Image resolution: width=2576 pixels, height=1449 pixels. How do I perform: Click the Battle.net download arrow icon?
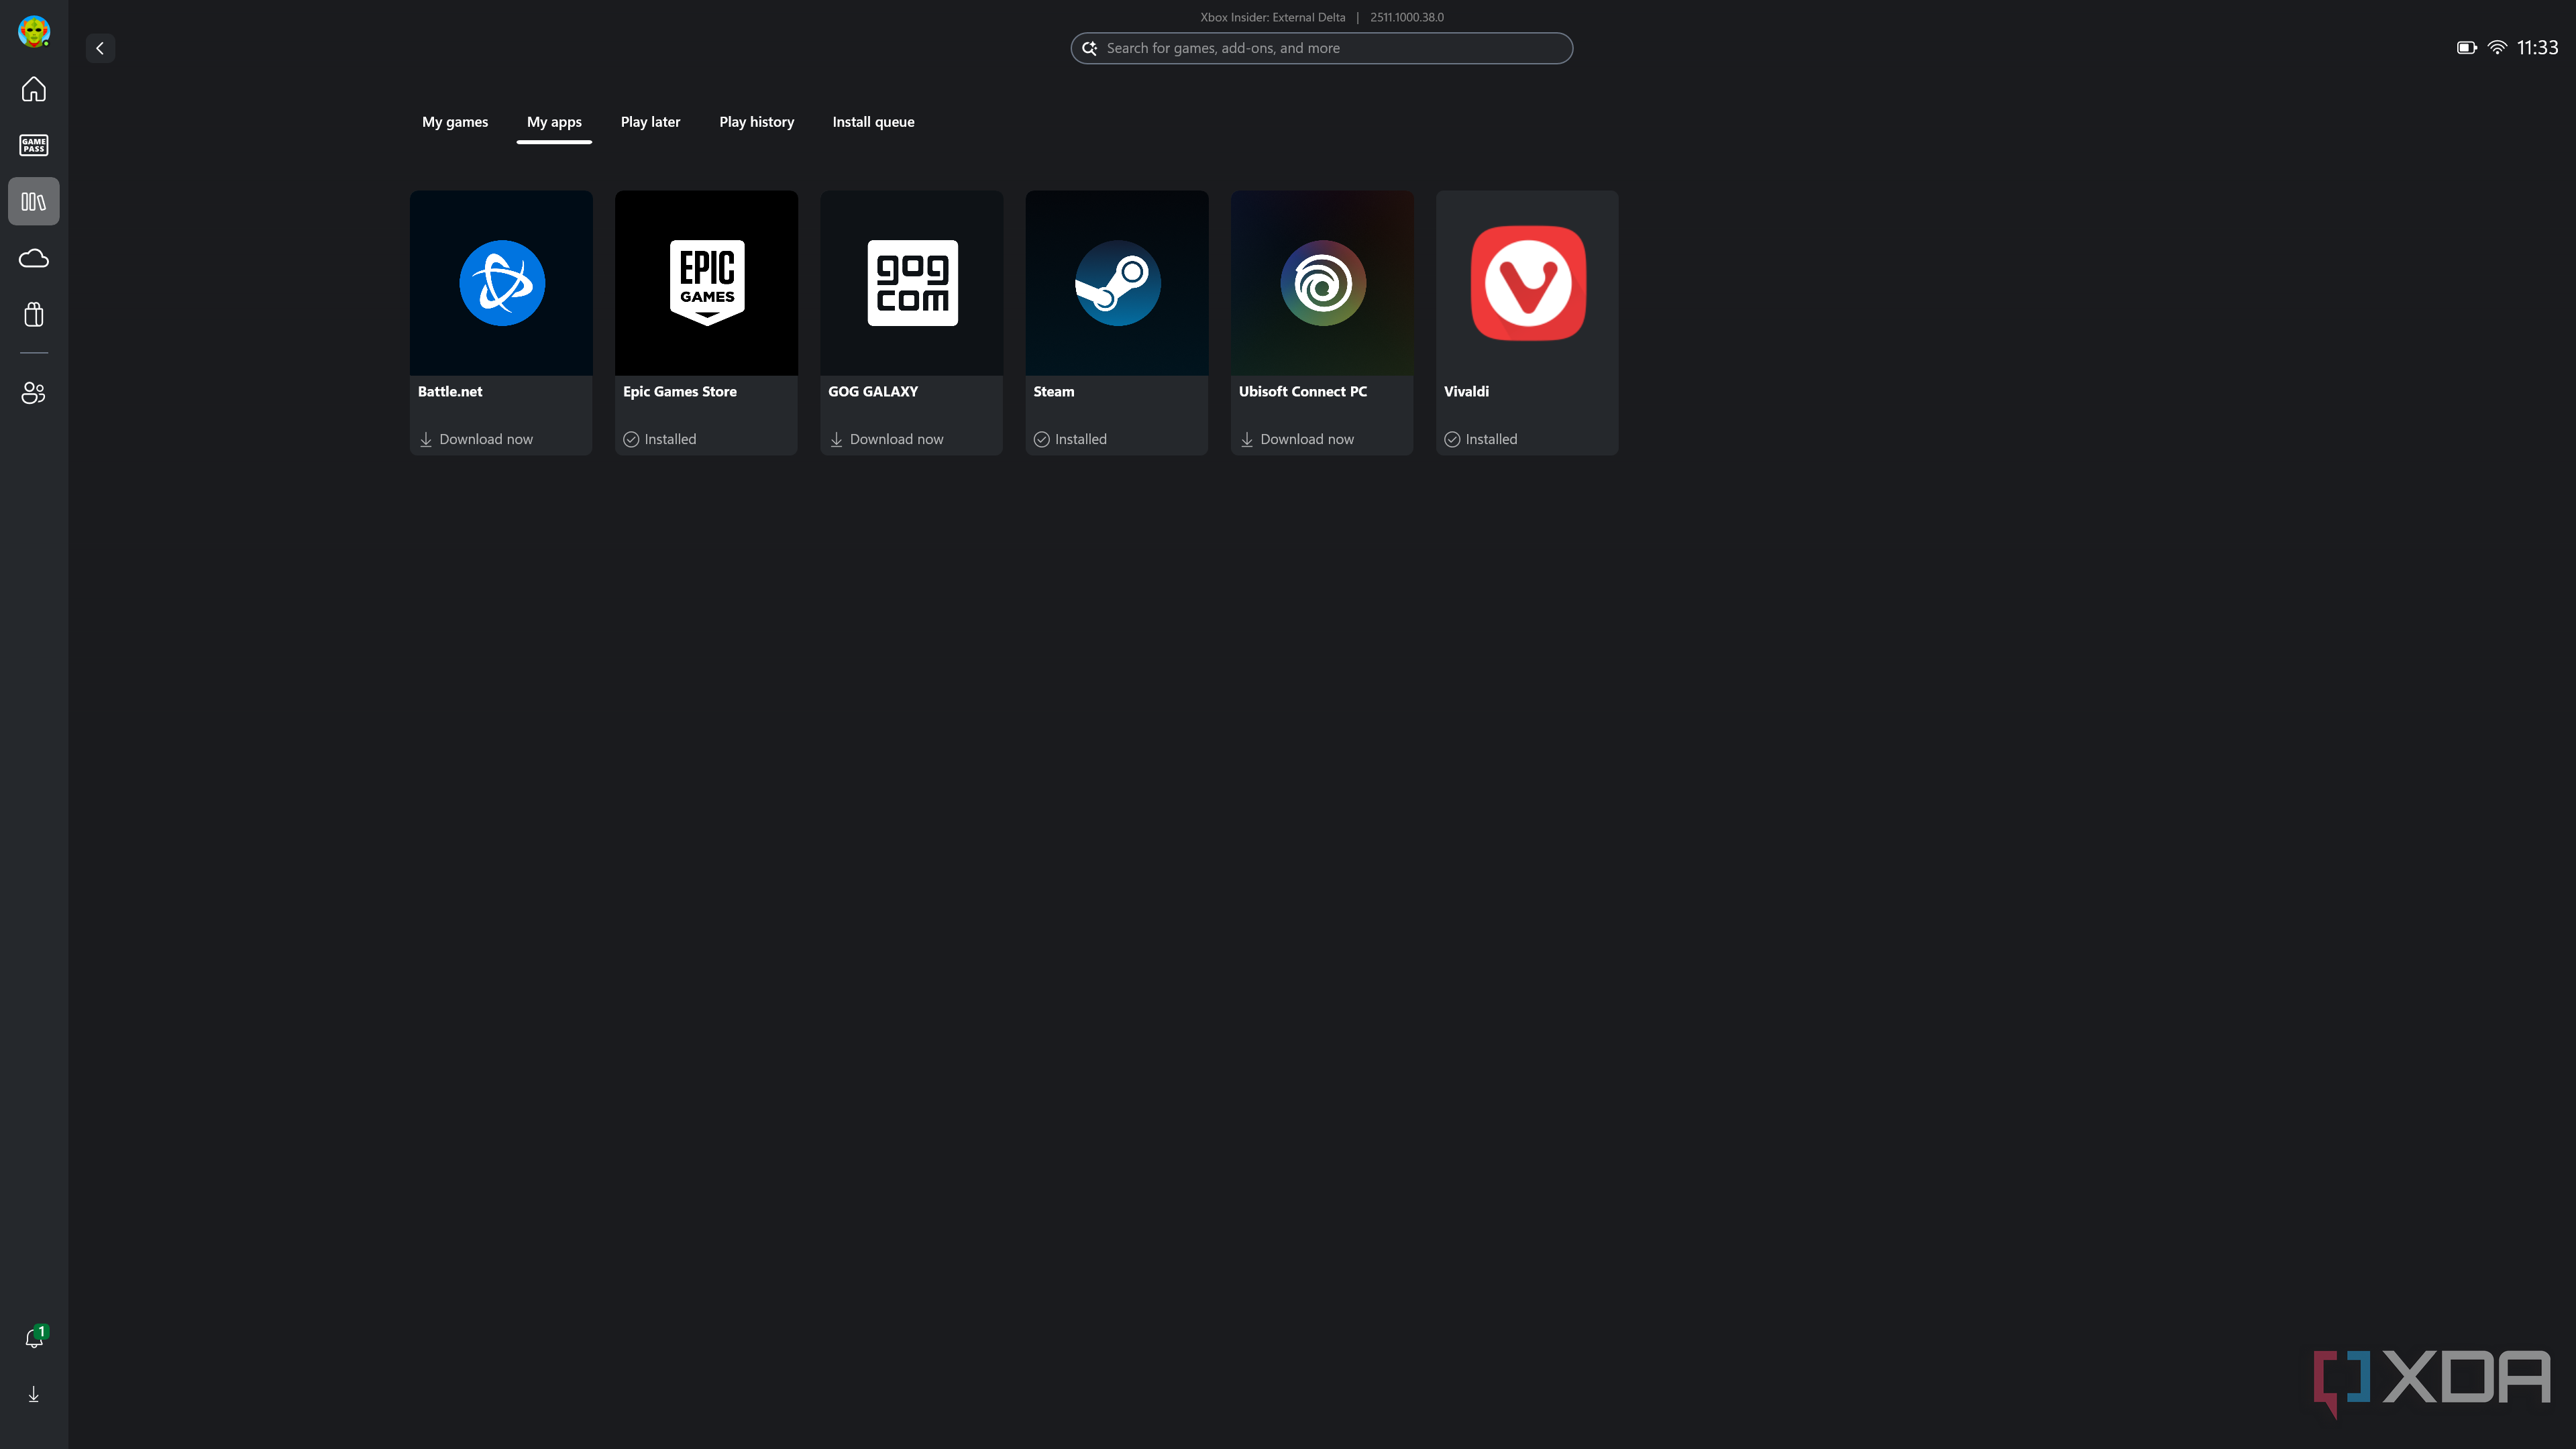[x=426, y=439]
